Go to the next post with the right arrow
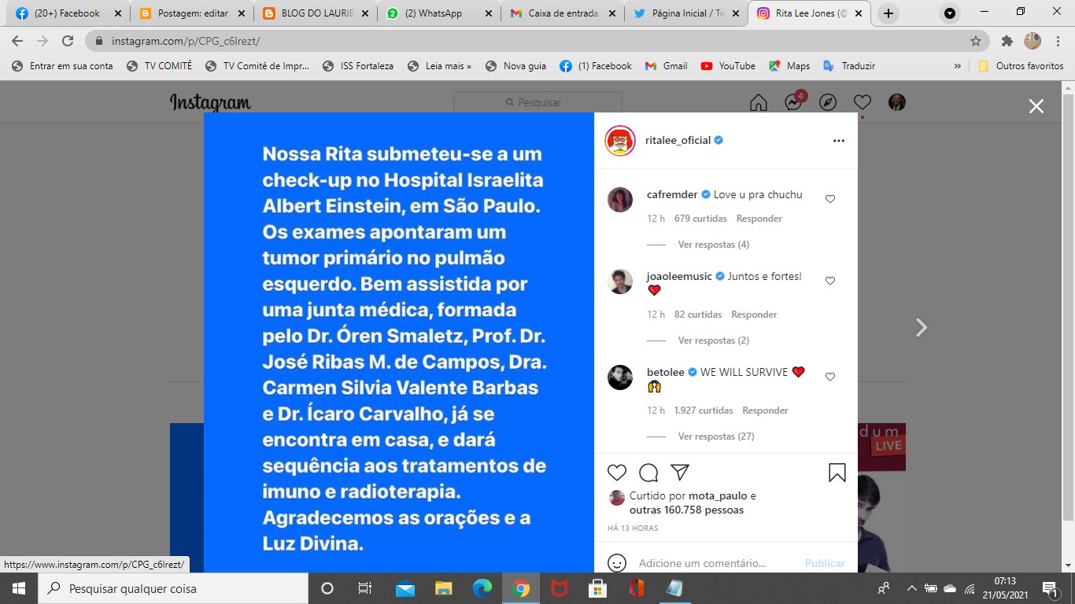 point(922,327)
